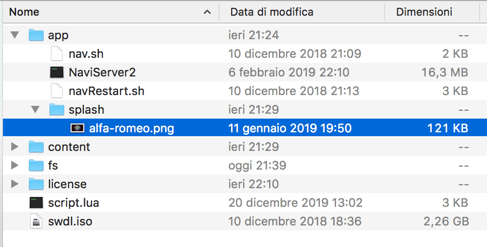Image resolution: width=487 pixels, height=247 pixels.
Task: Expand the license folder triangle
Action: coord(15,184)
